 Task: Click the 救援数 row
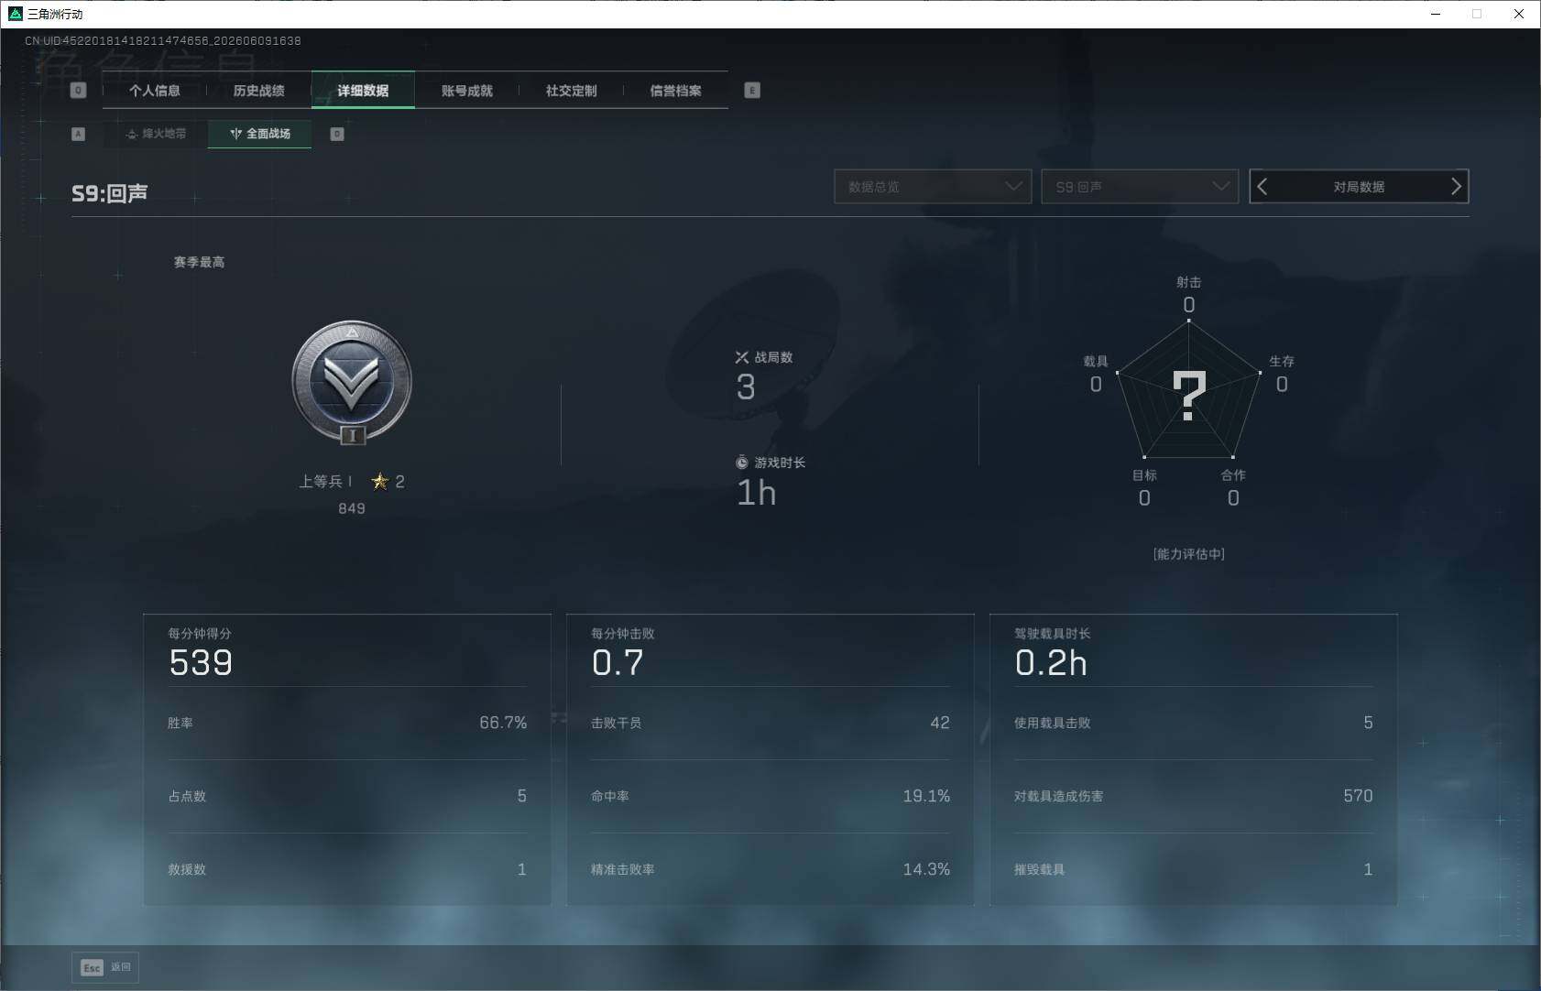click(x=347, y=869)
